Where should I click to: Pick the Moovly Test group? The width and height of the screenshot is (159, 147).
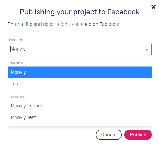click(x=80, y=117)
